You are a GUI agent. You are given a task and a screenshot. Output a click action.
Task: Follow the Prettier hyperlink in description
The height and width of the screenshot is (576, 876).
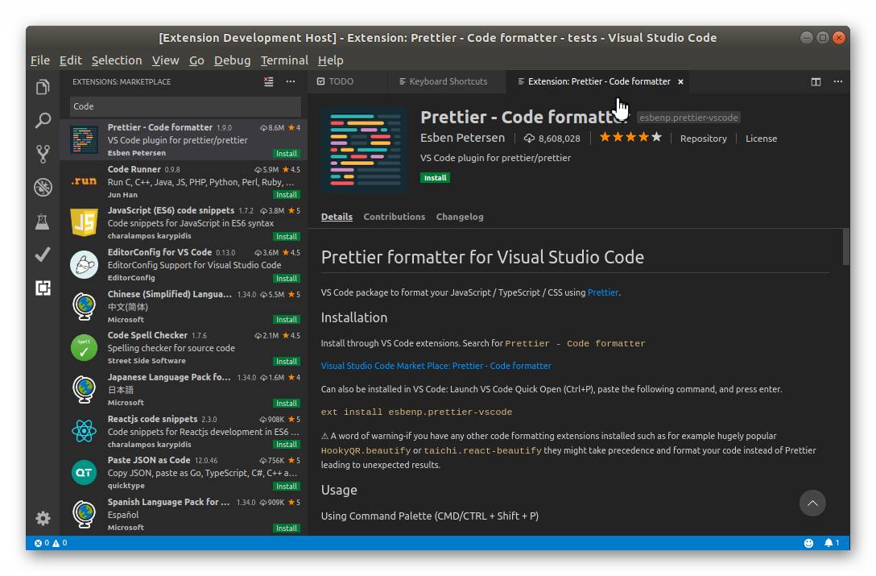pyautogui.click(x=603, y=292)
